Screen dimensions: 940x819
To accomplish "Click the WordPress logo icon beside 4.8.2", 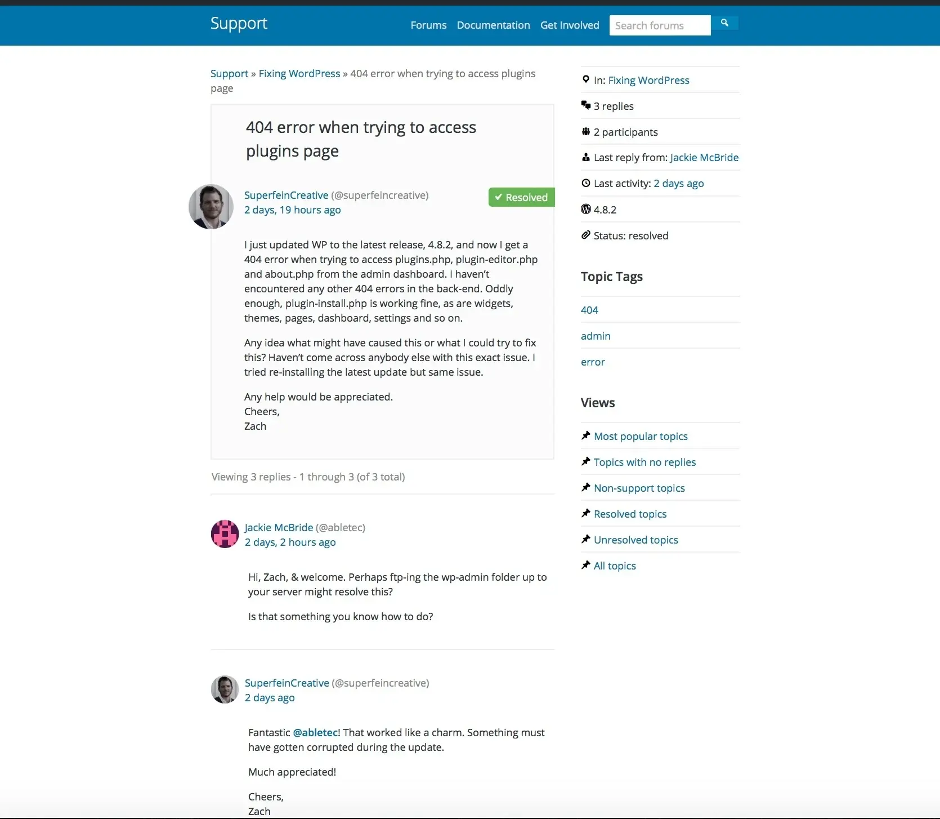I will point(586,209).
